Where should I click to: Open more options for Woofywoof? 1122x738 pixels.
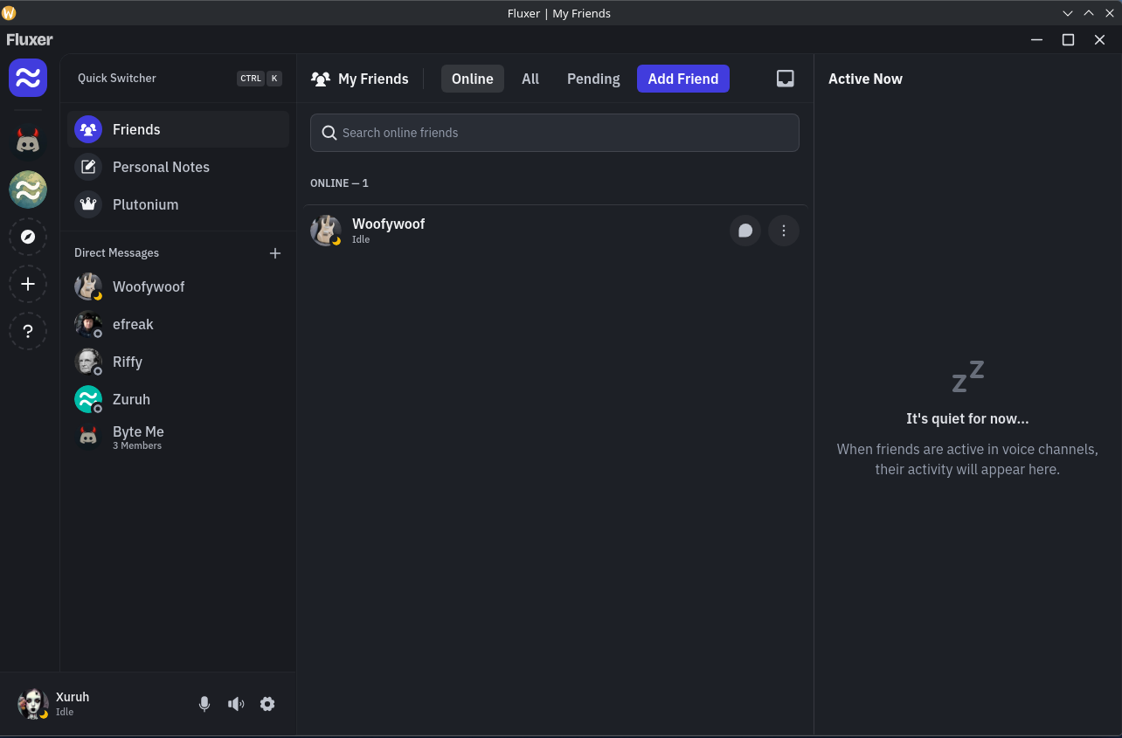click(783, 231)
